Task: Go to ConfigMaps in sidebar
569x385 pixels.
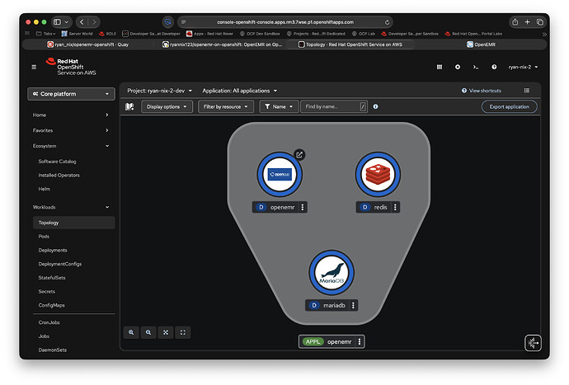Action: tap(51, 305)
